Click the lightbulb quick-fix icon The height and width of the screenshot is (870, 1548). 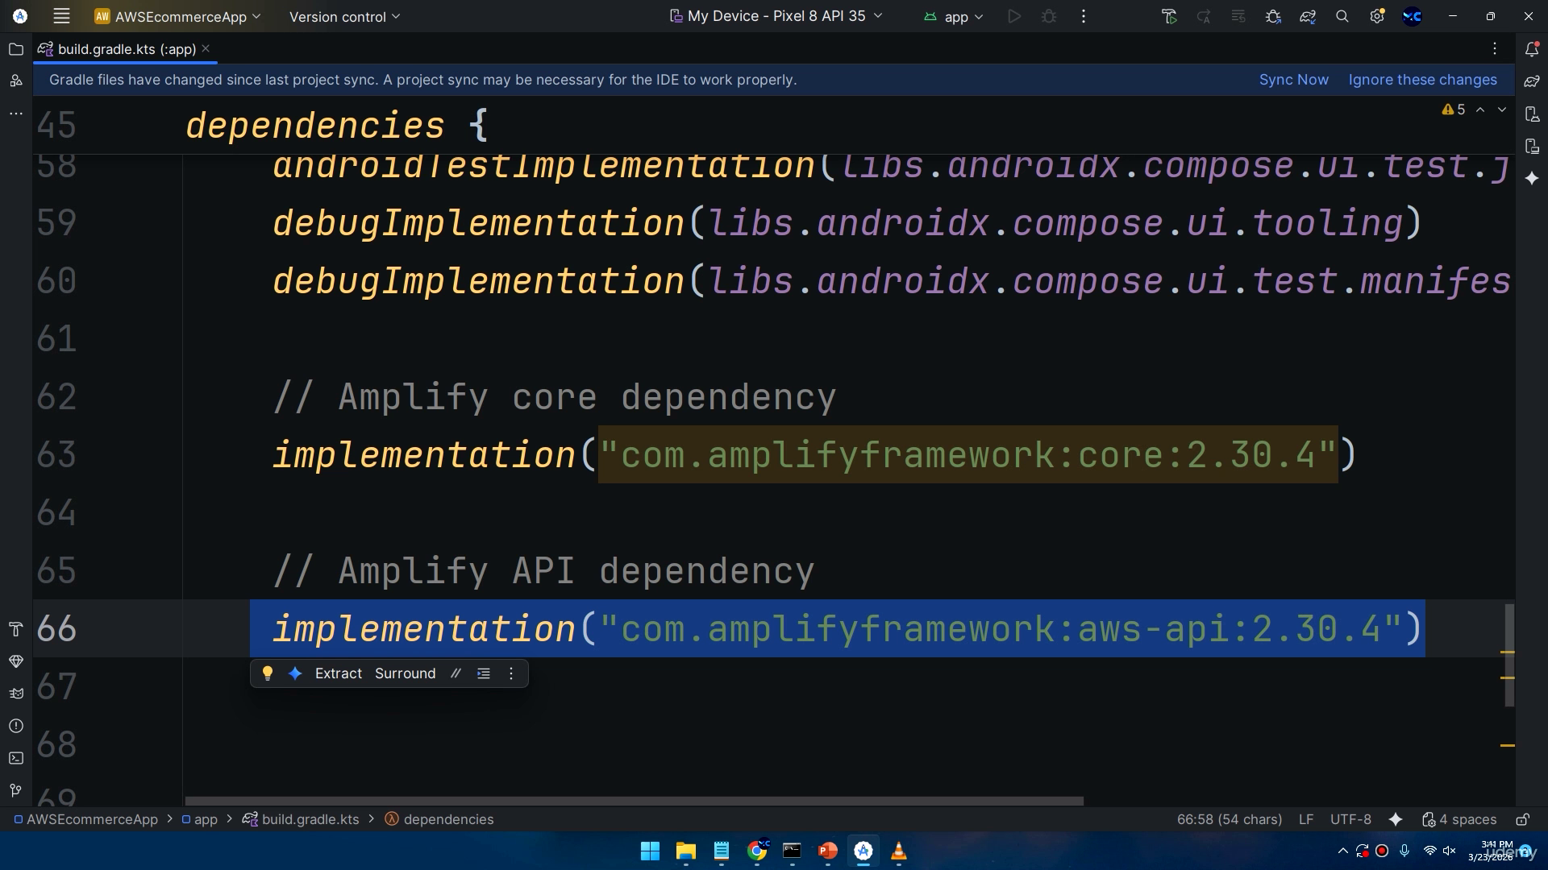point(268,673)
